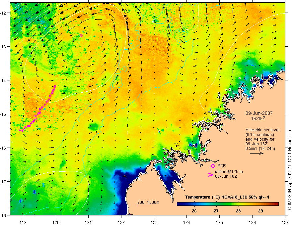Click the Argo float marker near 12.7S

point(81,35)
